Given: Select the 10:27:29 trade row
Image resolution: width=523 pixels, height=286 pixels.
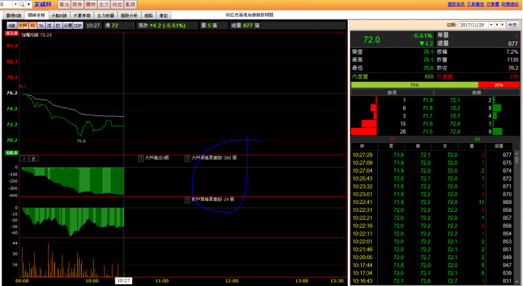Looking at the screenshot, I should [x=432, y=155].
